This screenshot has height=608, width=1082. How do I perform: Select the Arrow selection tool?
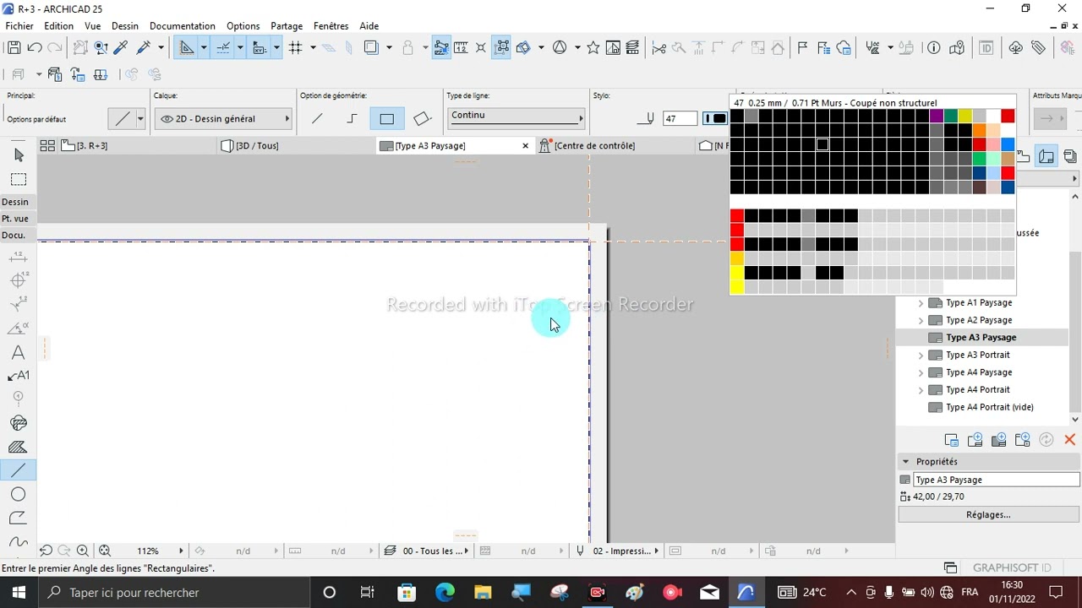coord(19,155)
